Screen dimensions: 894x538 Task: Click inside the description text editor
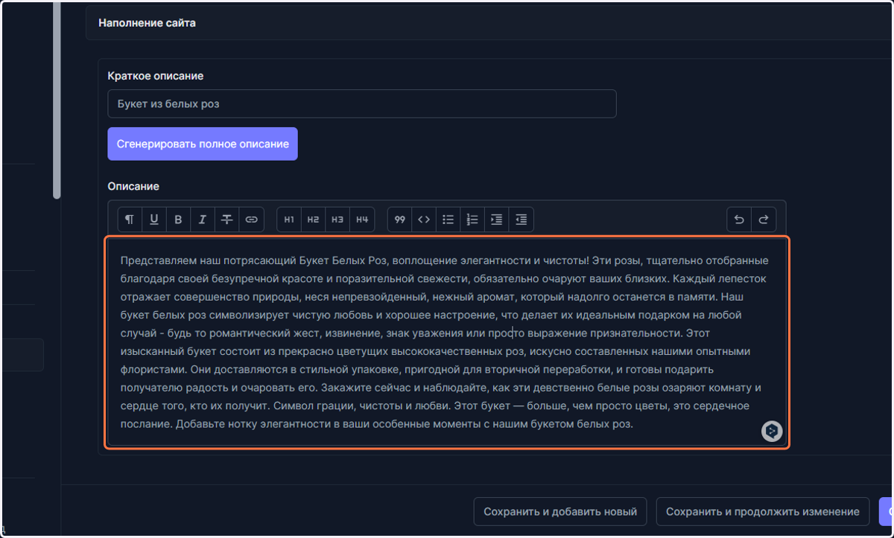pos(447,342)
